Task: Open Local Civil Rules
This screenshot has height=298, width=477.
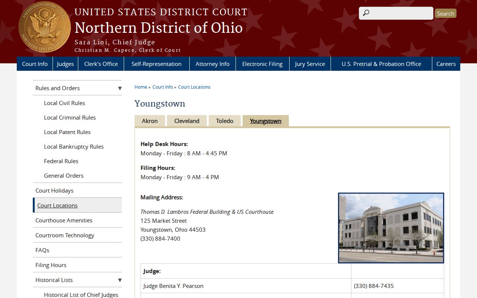Action: [64, 103]
